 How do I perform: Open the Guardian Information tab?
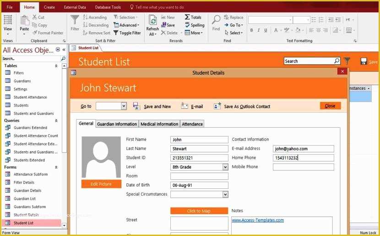(x=117, y=124)
